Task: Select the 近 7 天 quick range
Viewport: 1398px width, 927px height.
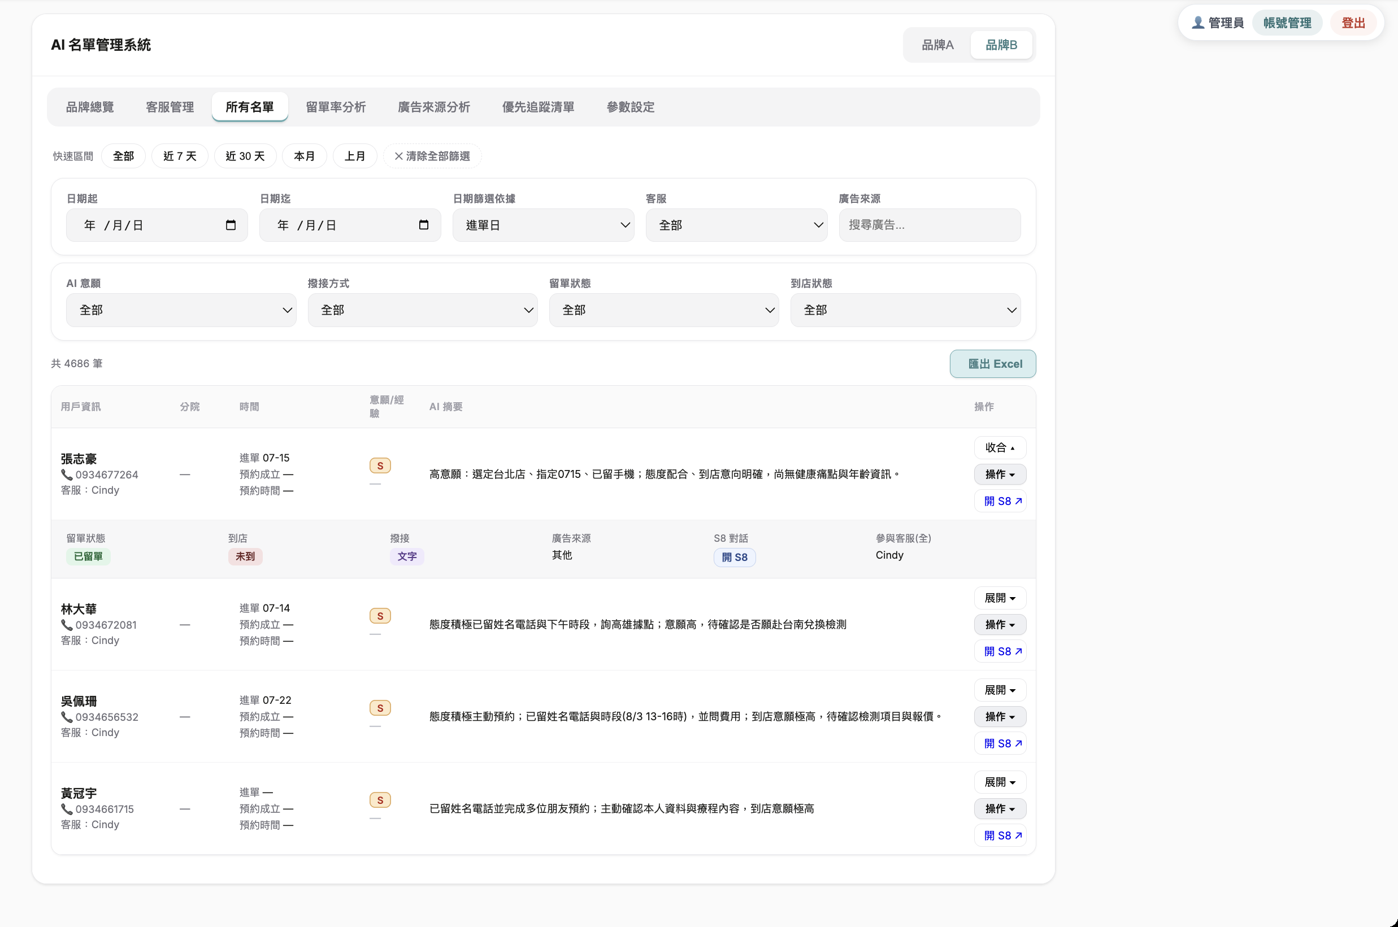Action: 180,156
